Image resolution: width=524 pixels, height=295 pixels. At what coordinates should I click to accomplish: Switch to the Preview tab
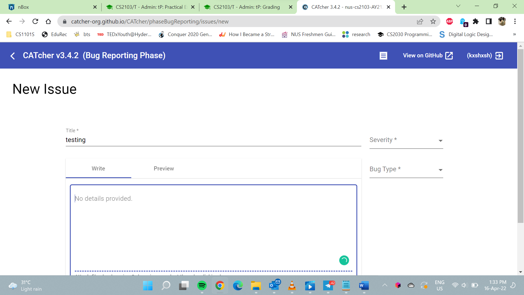tap(164, 169)
